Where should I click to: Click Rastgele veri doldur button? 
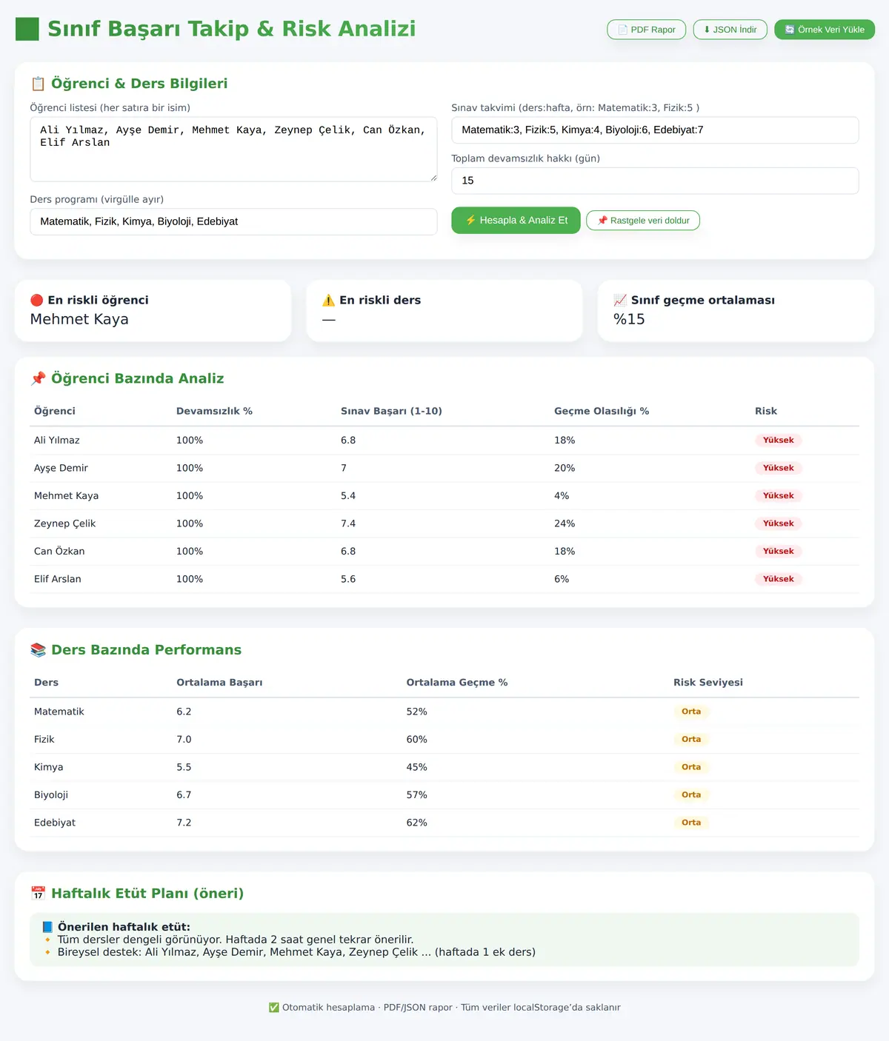643,221
